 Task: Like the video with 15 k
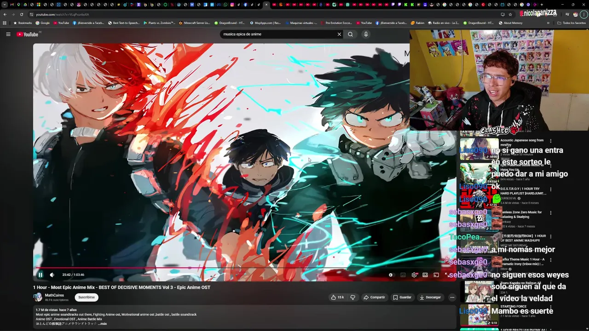pos(337,297)
